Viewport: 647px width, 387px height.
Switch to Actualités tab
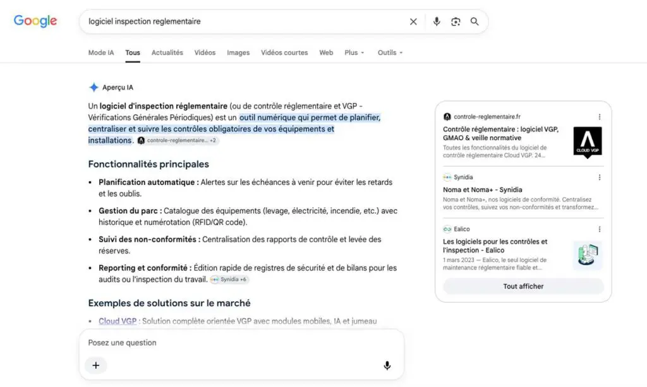coord(167,53)
